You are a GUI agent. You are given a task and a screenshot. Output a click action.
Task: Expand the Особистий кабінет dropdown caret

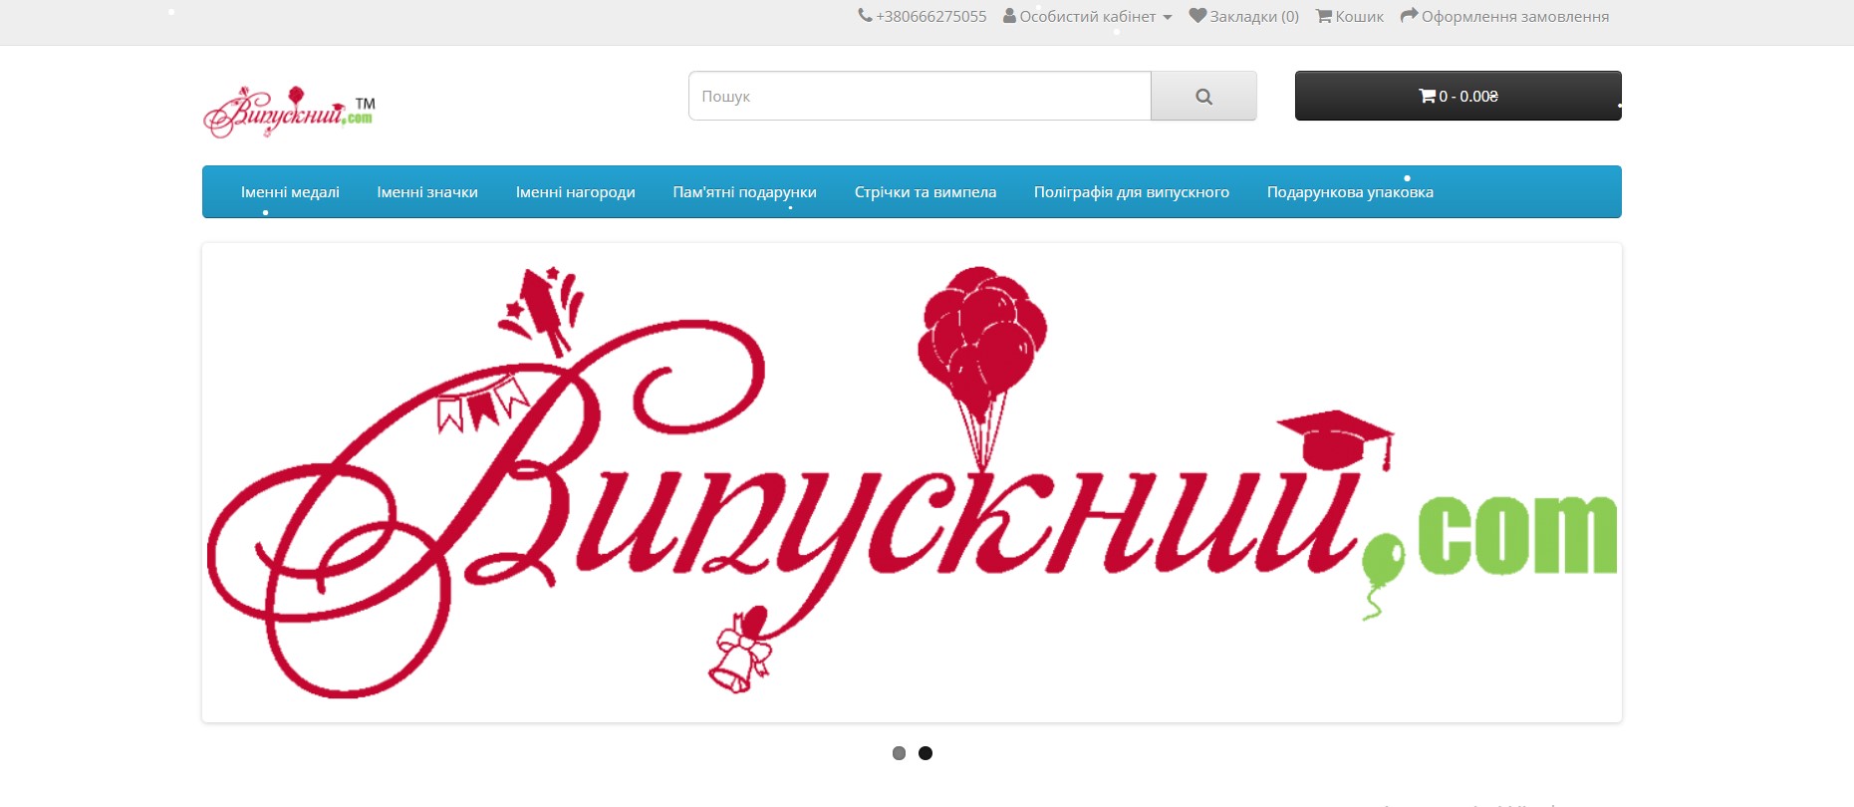(1168, 17)
